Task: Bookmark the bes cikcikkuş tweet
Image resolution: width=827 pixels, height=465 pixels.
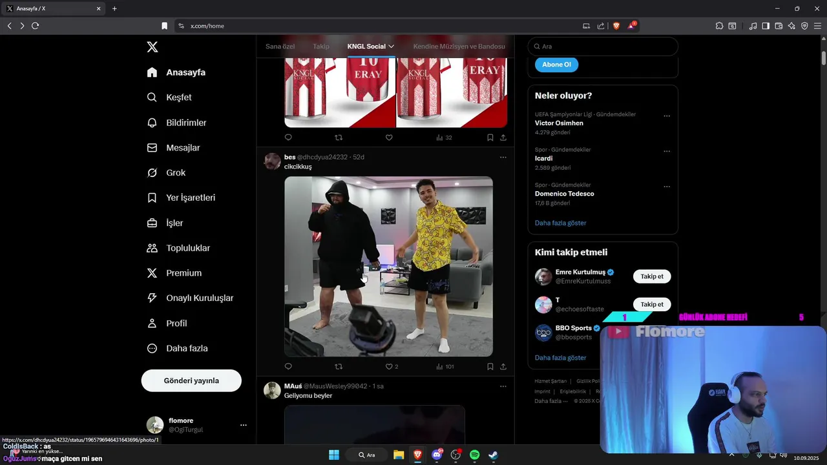Action: click(x=490, y=366)
